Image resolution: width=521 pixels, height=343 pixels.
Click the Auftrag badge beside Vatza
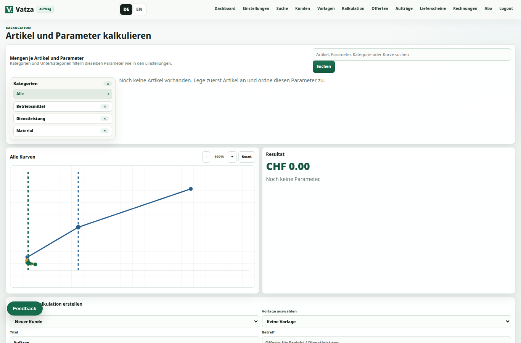pos(45,9)
